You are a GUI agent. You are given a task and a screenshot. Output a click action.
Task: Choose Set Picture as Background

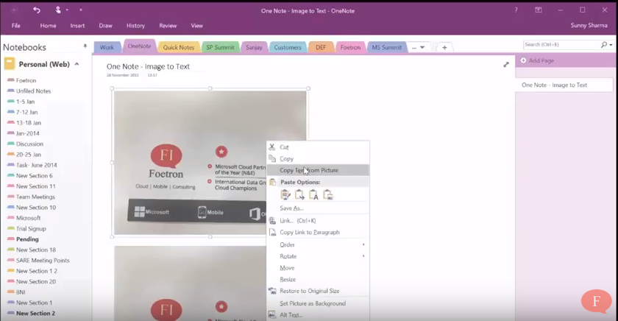[x=318, y=303]
